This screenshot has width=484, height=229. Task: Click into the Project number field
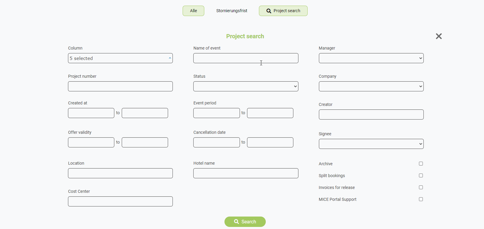[120, 86]
